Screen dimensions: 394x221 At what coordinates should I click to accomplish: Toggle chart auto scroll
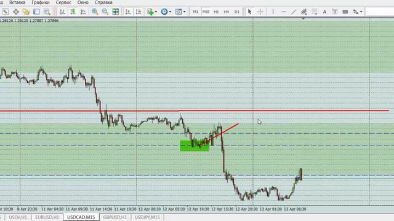pos(128,12)
